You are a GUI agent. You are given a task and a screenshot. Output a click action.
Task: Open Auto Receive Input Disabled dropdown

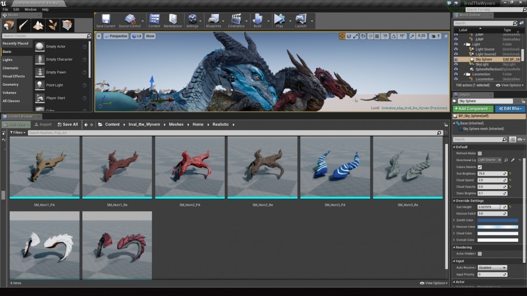[492, 268]
